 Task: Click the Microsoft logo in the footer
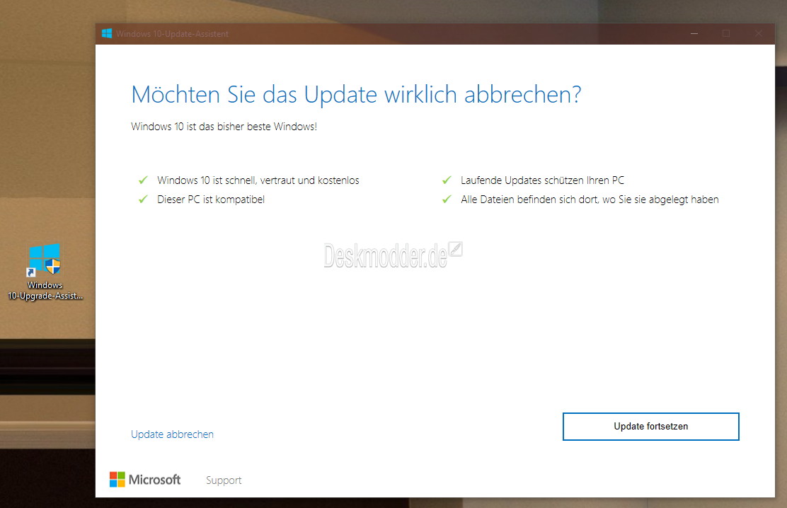(145, 480)
